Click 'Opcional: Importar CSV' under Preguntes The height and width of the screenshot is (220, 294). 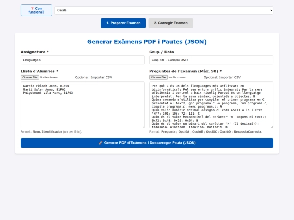pos(222,77)
